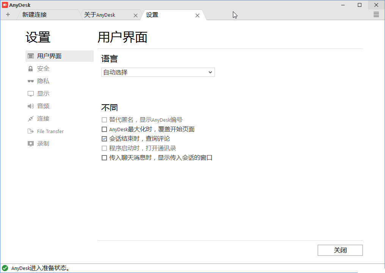Click the status bar ready checkmark
The image size is (385, 273).
5,268
